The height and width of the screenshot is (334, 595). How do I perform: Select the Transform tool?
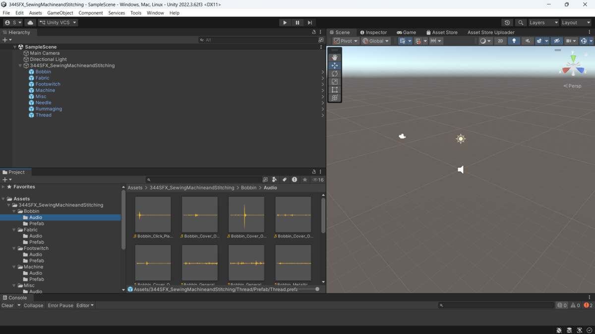click(x=335, y=97)
